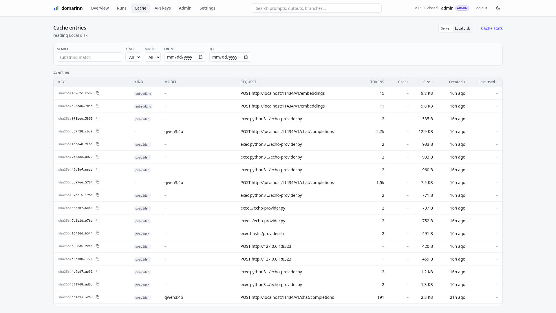Viewport: 556px width, 313px height.
Task: Copy key sha256:3431b0…1771
Action: (98, 259)
